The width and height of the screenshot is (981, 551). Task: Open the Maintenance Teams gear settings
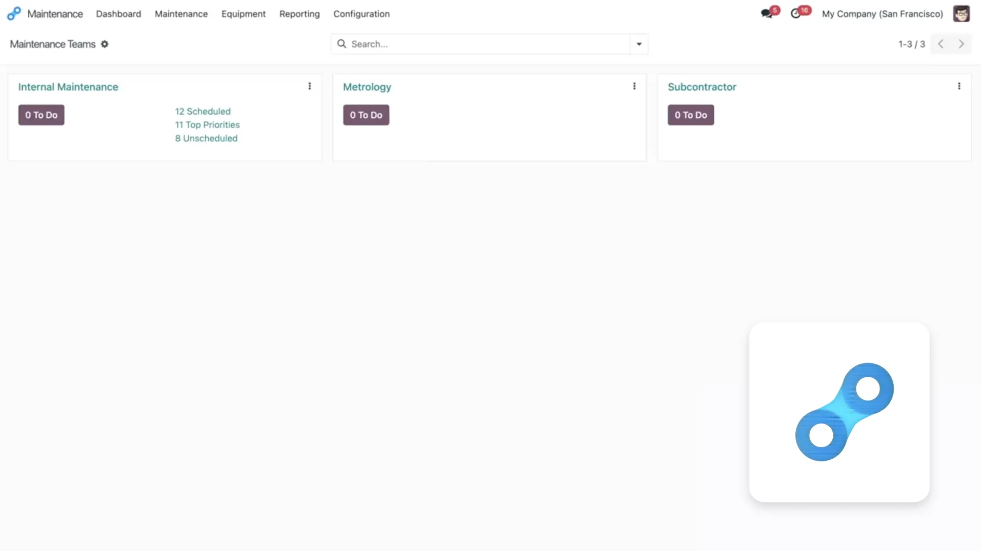tap(105, 44)
